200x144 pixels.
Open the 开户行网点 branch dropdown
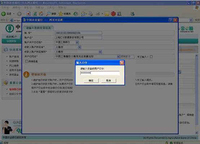click(x=118, y=56)
